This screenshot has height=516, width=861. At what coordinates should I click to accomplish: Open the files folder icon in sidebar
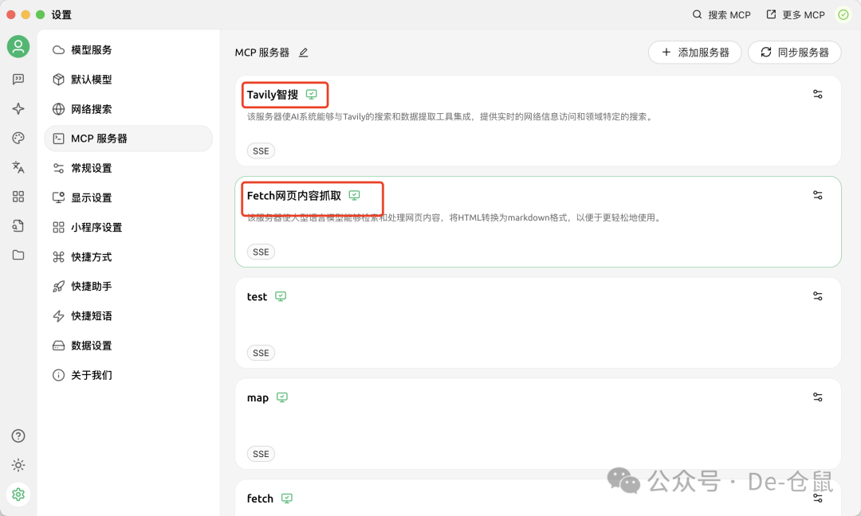(18, 255)
